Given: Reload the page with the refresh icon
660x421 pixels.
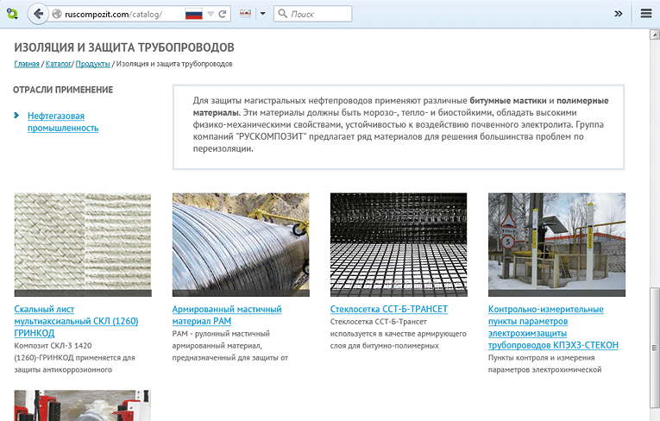Looking at the screenshot, I should 223,14.
